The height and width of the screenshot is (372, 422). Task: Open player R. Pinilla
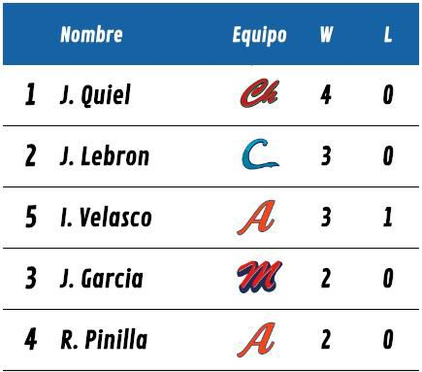[104, 340]
